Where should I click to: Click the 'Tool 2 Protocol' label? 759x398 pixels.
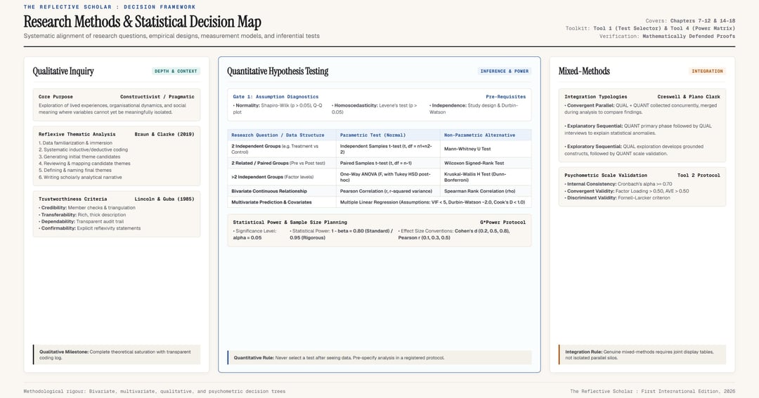(x=699, y=175)
